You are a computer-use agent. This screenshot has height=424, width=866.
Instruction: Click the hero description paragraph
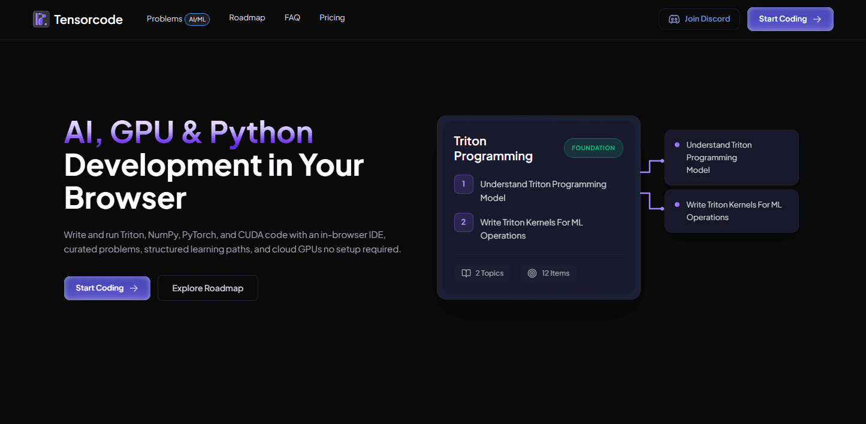233,242
